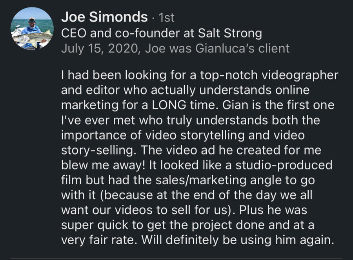Select the 1st connection degree badge
The image size is (353, 260).
tap(166, 18)
